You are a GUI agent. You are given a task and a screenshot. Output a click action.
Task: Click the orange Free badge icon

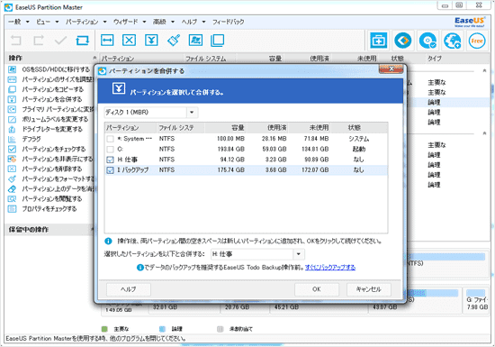477,41
